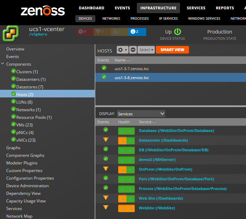Open the Process (/WebSite/OnPrem/Database/Process) link

[x=183, y=189]
